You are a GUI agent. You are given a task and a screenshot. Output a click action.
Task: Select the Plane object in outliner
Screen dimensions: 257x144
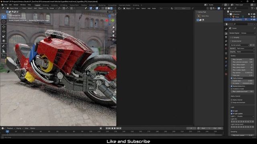237,17
